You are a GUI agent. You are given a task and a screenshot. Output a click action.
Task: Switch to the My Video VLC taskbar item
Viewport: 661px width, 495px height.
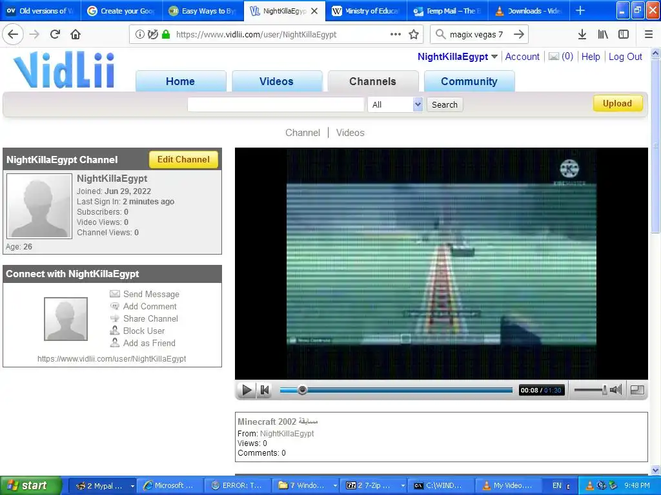[508, 486]
